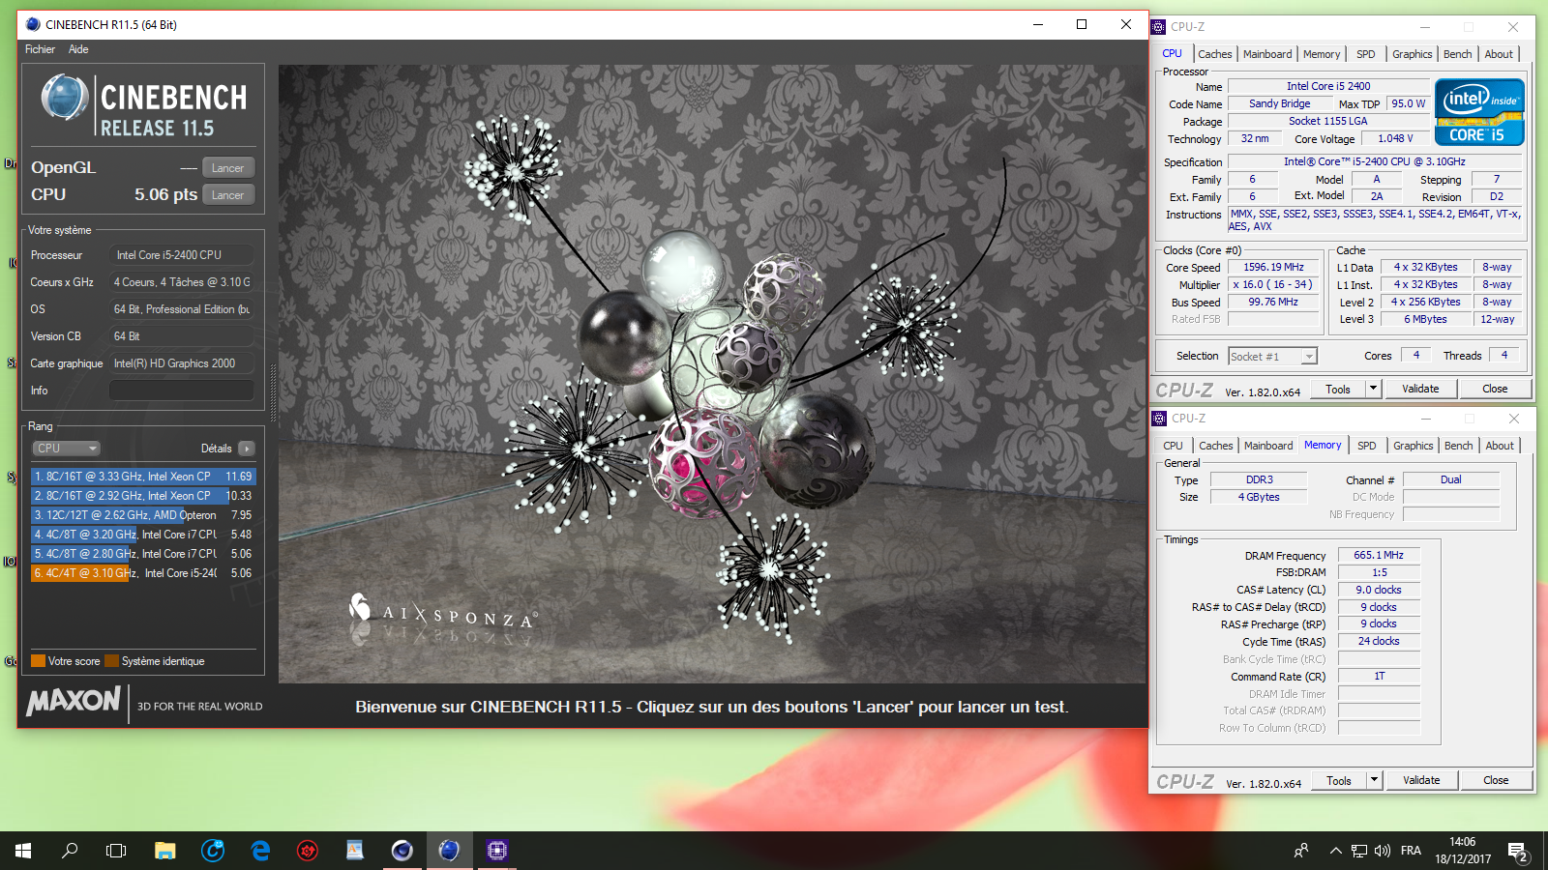Open Task View on taskbar

pos(116,851)
